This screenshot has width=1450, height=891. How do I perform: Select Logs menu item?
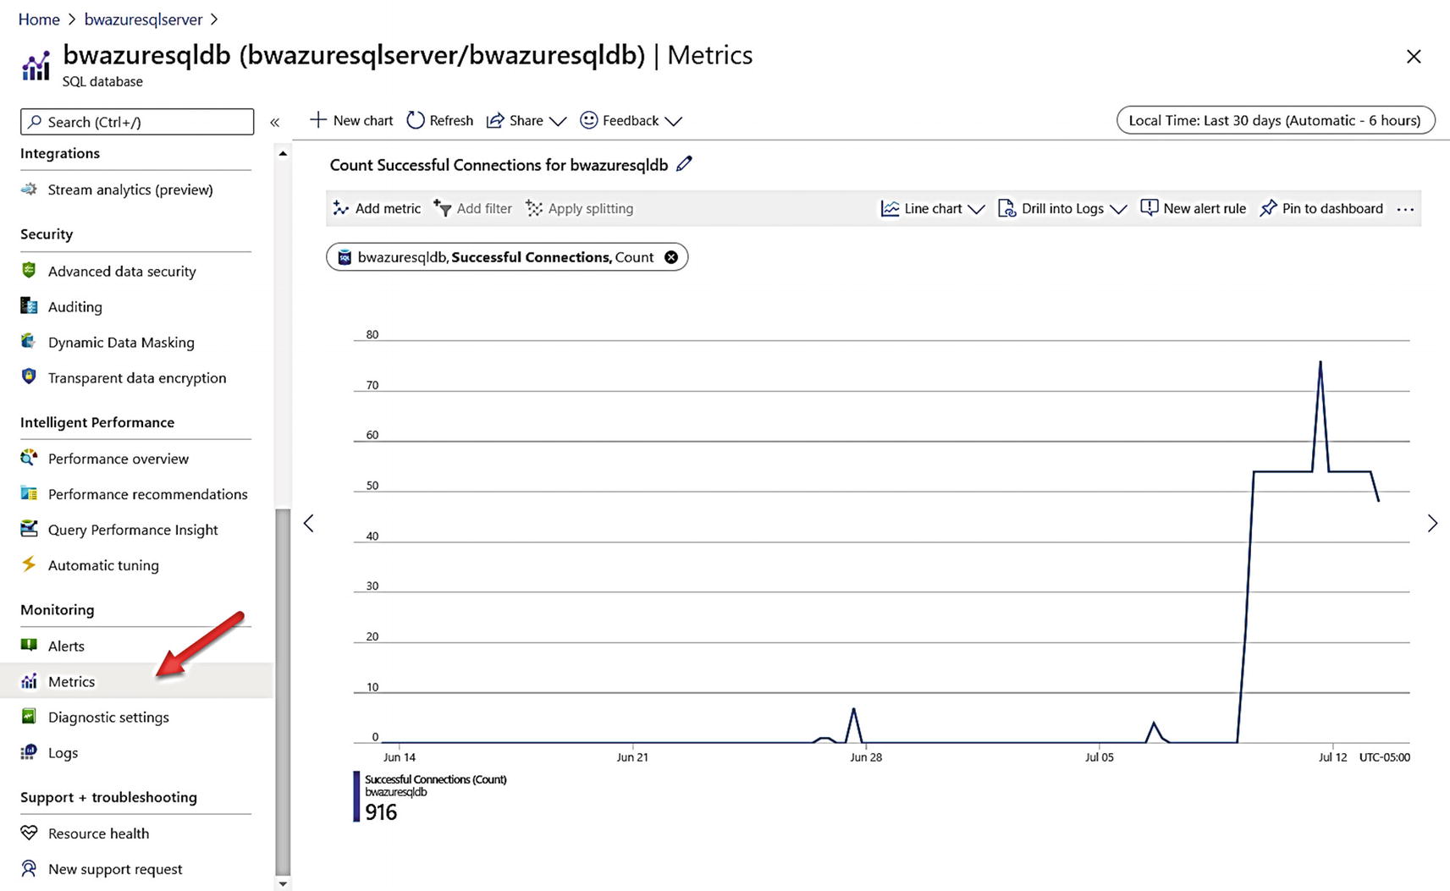pyautogui.click(x=135, y=752)
